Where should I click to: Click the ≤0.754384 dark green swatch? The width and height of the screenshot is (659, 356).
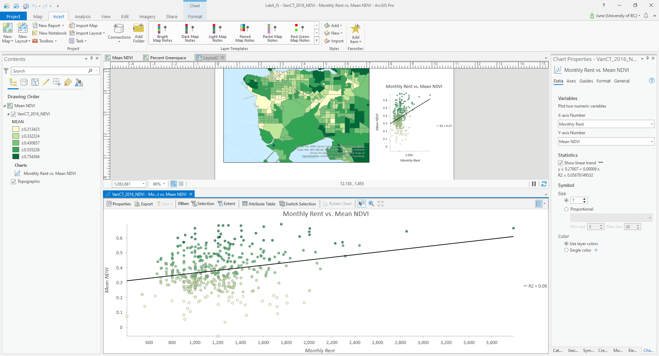coord(16,156)
